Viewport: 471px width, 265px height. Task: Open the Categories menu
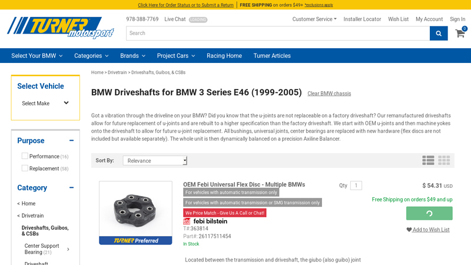(x=91, y=56)
